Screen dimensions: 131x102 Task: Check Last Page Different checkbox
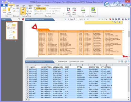(47, 11)
